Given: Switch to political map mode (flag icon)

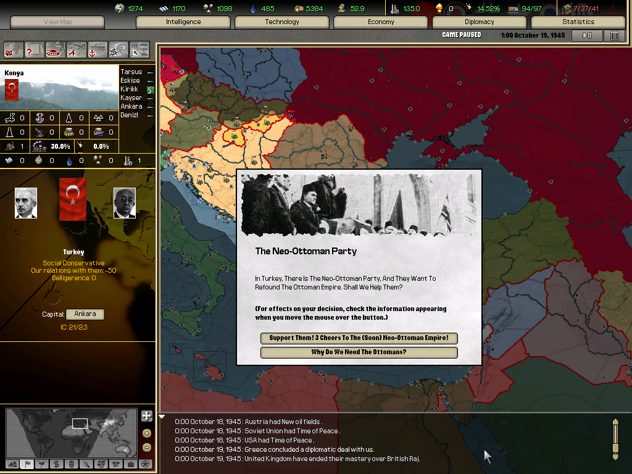Looking at the screenshot, I should [27, 464].
